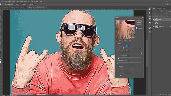
Task: Open the layer kind filter dropdown
Action: tap(156, 11)
